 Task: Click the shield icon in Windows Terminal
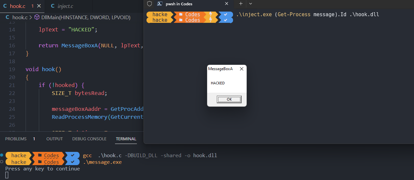pyautogui.click(x=149, y=4)
